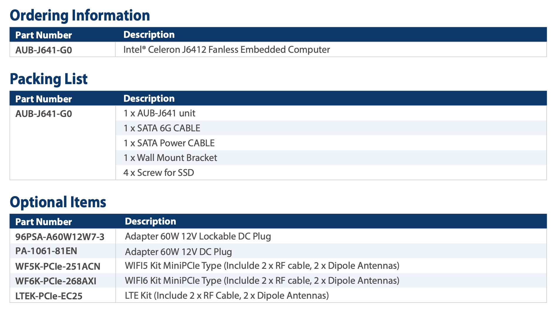Click part number WF6K-PCIe-268AXI
The image size is (559, 316).
56,281
